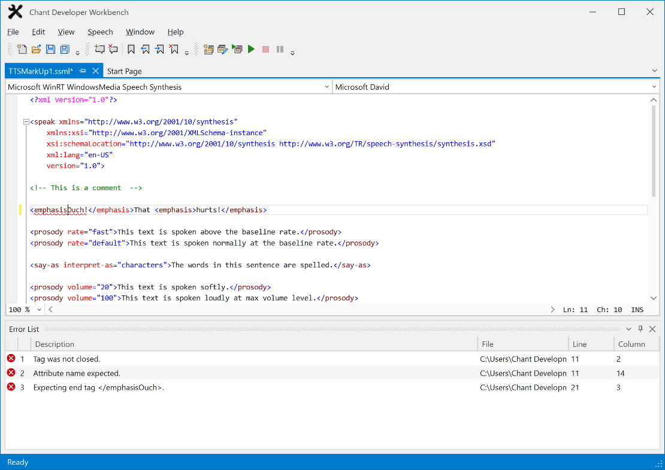The width and height of the screenshot is (665, 470).
Task: Click the new speech window icon with star
Action: 208,50
